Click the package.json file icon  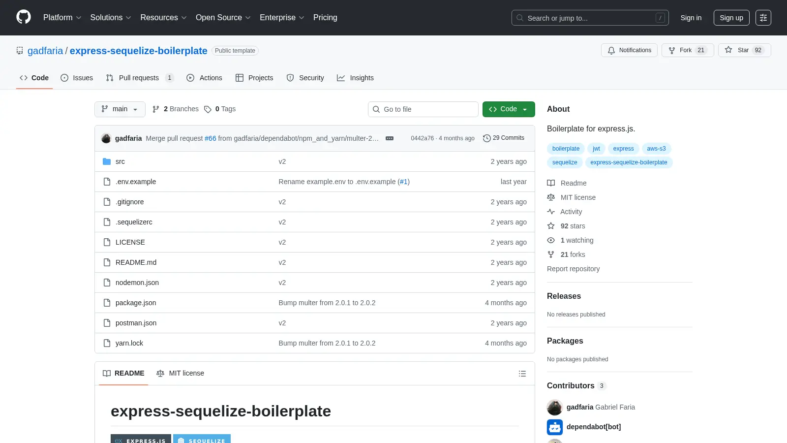(107, 303)
